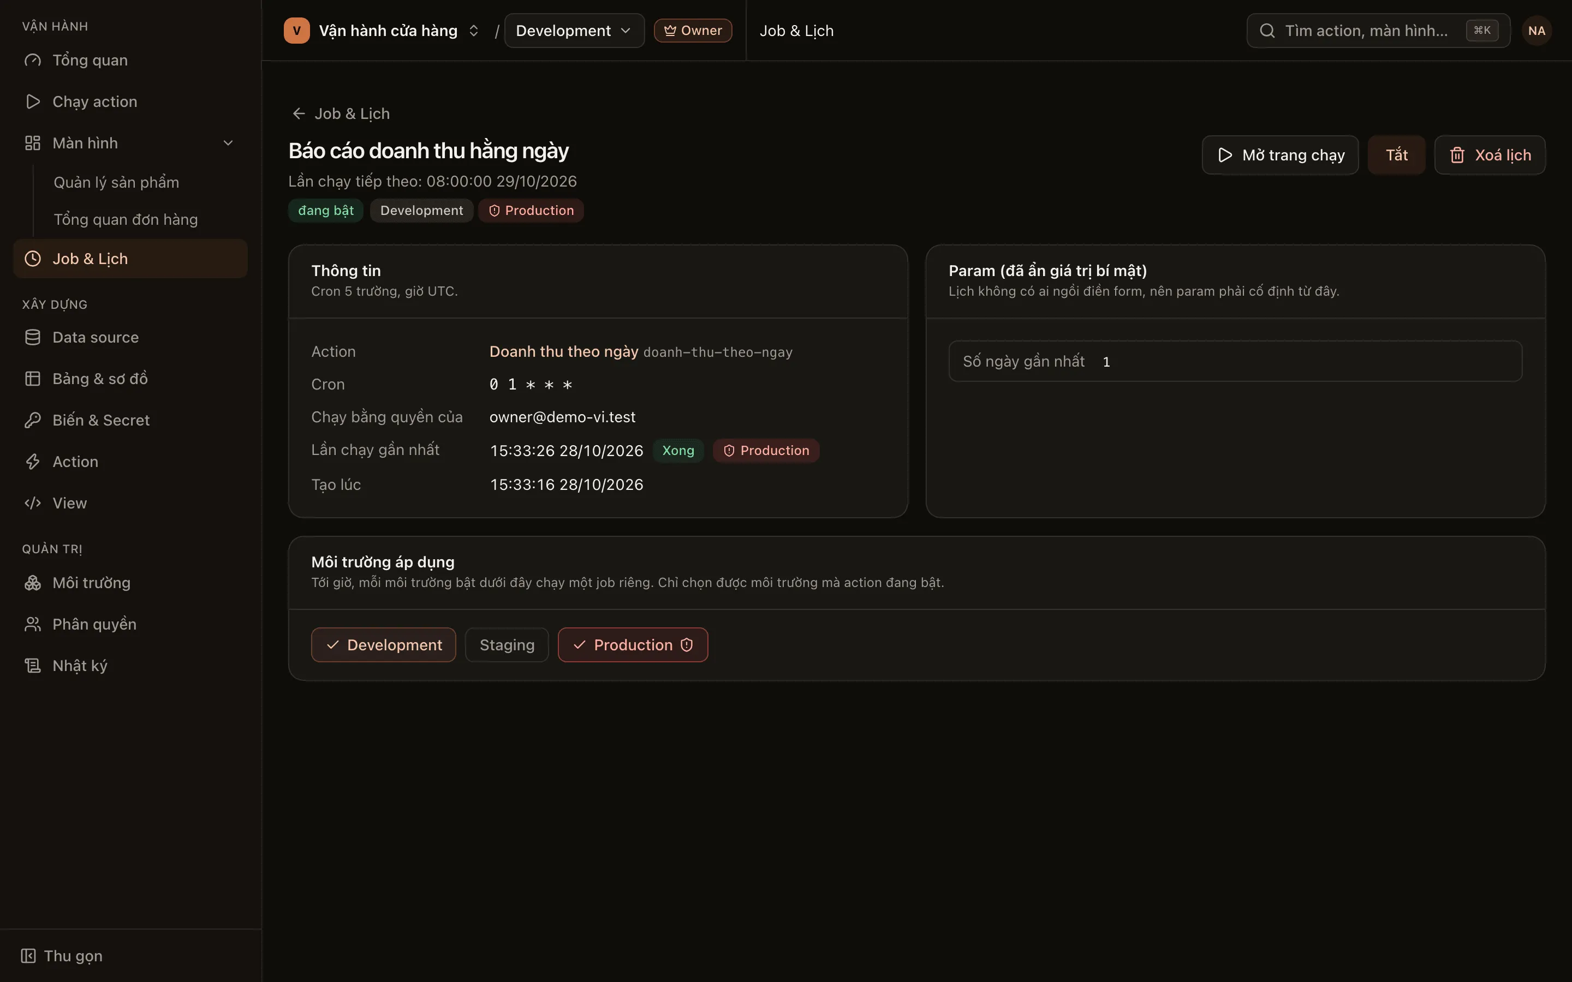
Task: Click the Production badge beside Xong
Action: tap(766, 451)
